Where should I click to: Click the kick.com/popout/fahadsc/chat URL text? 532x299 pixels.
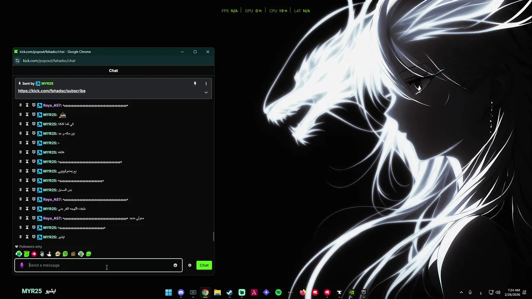(49, 61)
